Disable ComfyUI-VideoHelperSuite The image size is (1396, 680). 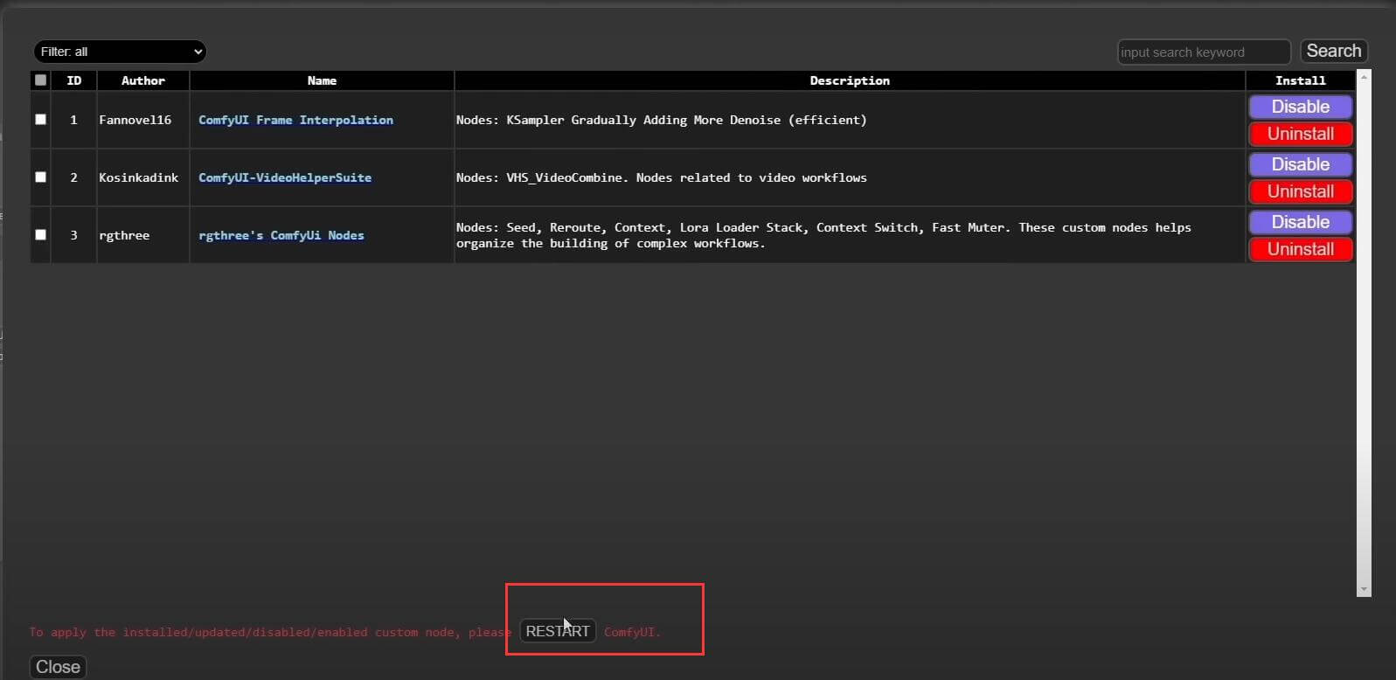tap(1301, 164)
